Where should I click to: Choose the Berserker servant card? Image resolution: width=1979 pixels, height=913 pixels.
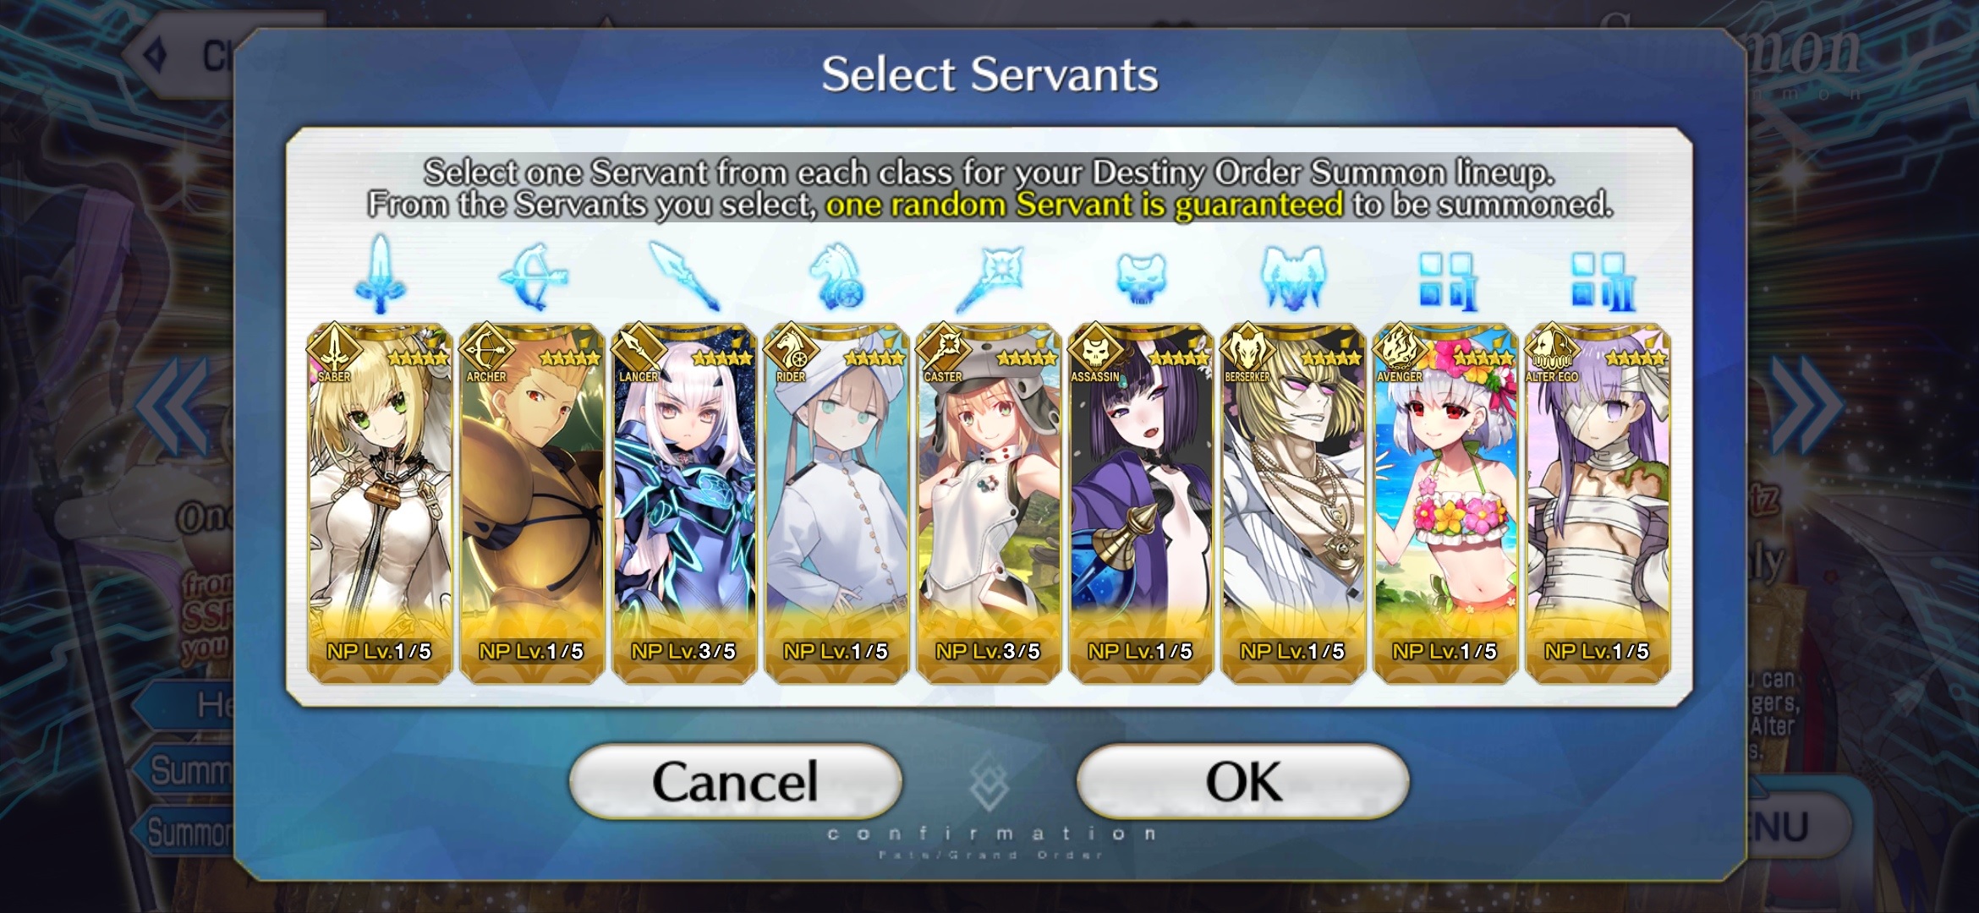1293,503
